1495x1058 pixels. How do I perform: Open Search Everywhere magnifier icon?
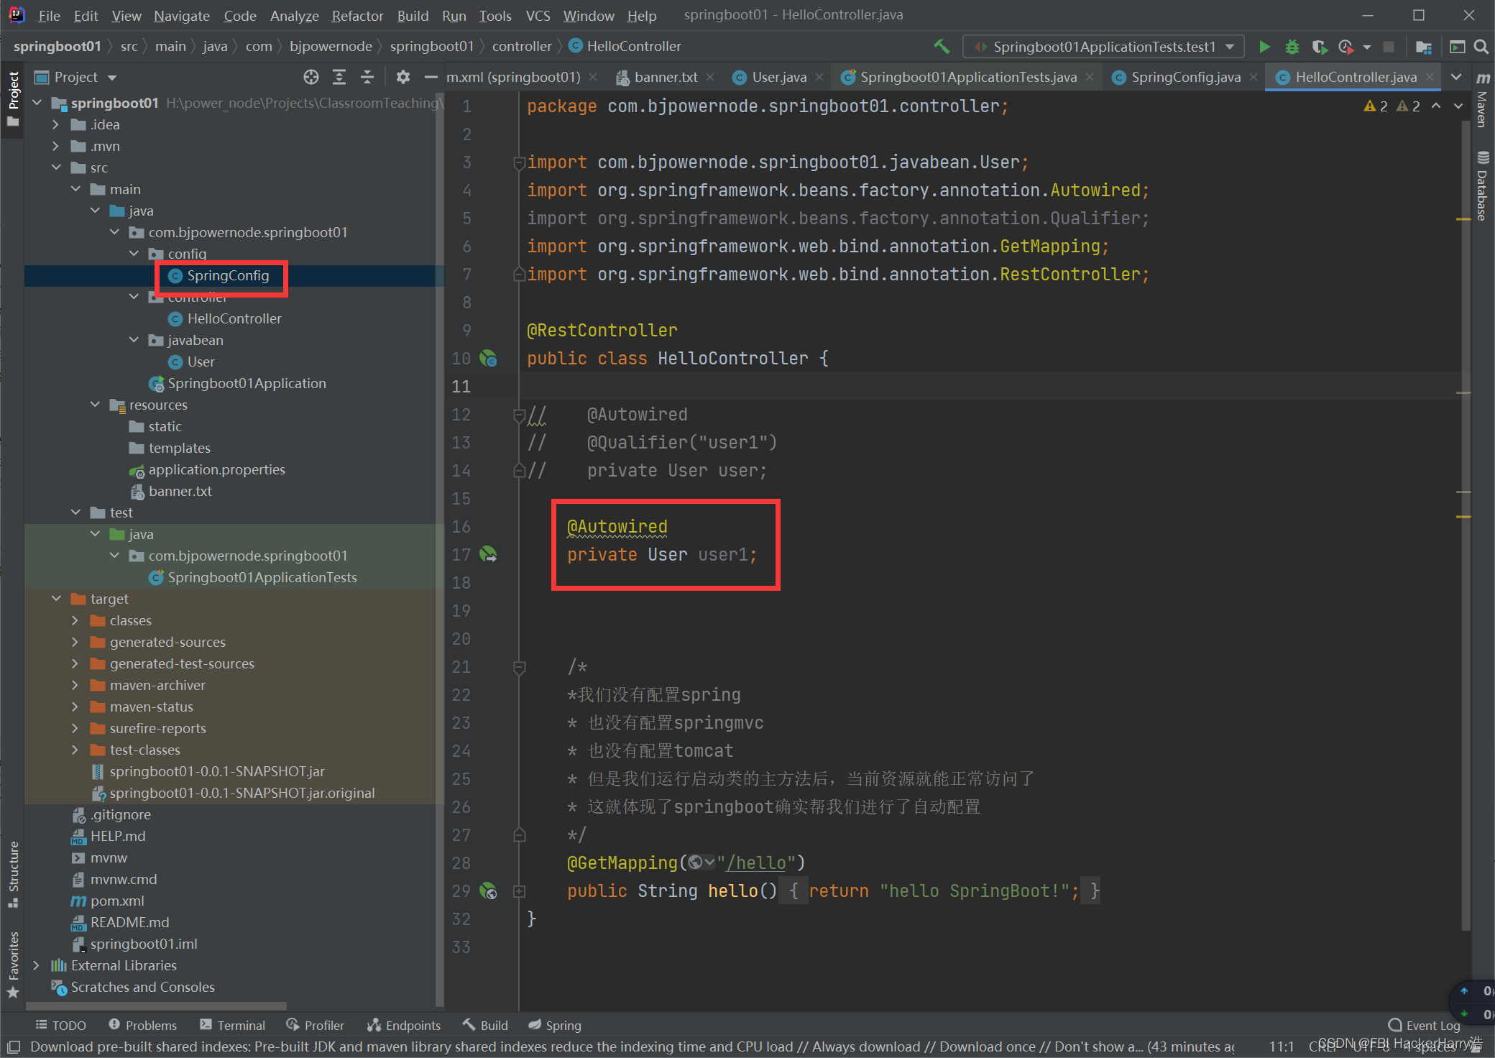pyautogui.click(x=1481, y=47)
